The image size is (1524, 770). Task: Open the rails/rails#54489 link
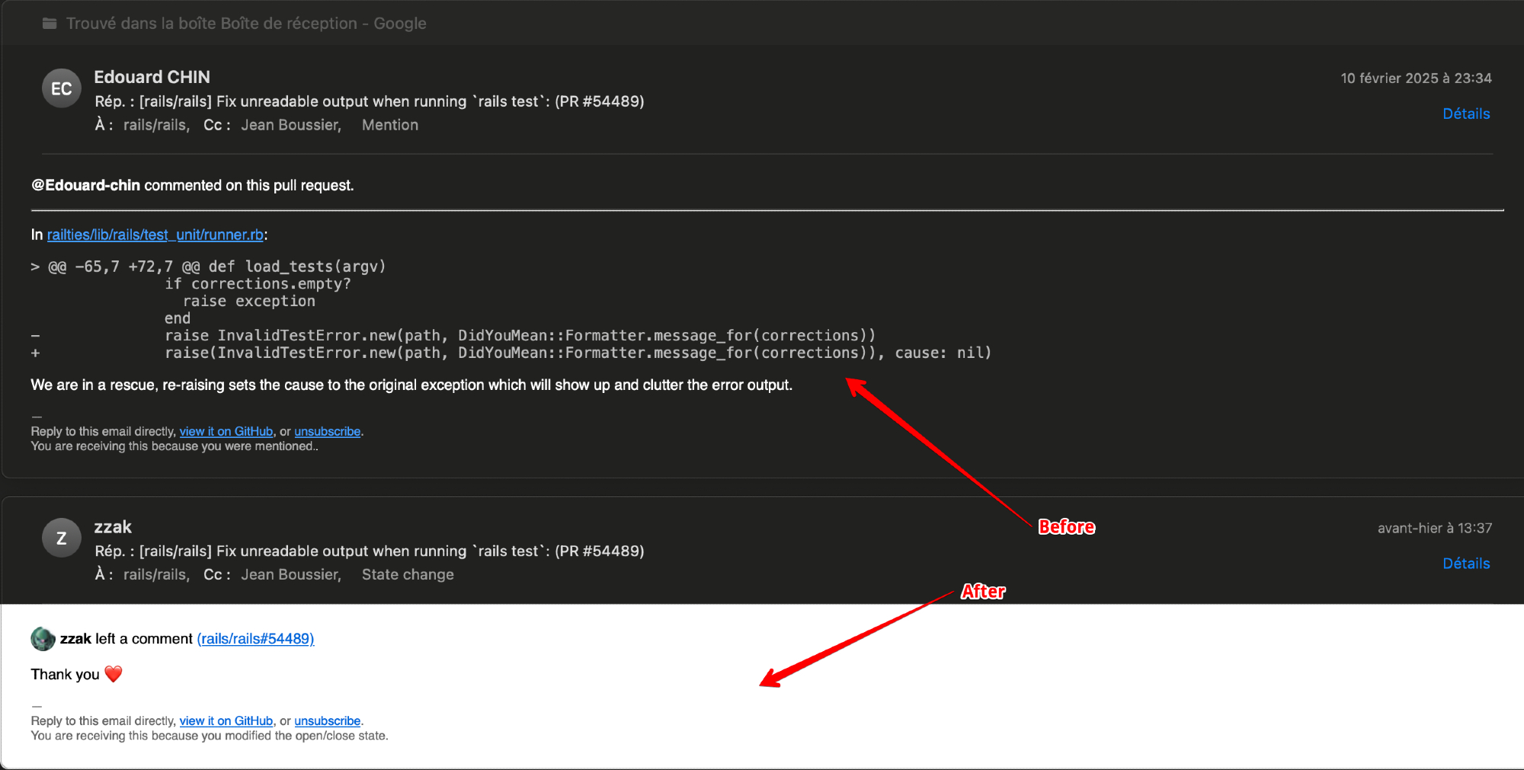(255, 639)
